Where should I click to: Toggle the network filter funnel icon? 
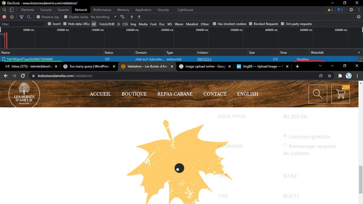click(22, 17)
